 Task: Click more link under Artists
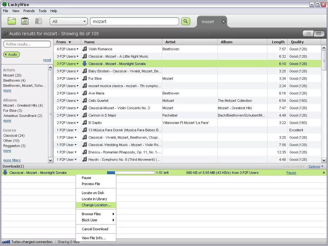tap(7, 91)
